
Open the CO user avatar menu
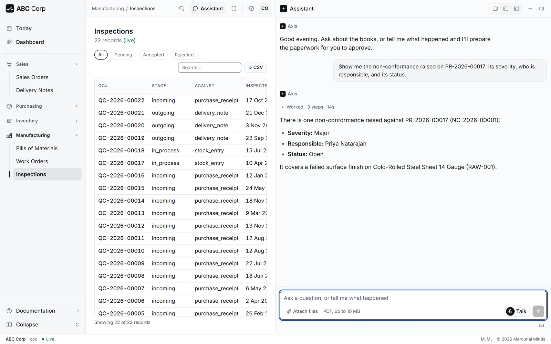(x=264, y=9)
